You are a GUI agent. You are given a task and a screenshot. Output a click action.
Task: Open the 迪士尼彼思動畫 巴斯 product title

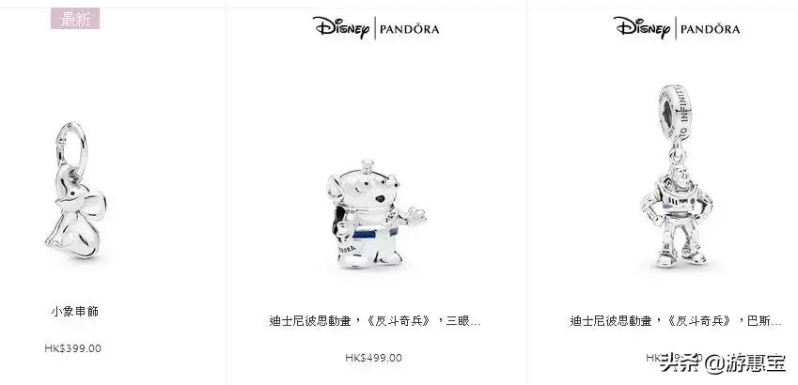tap(676, 321)
